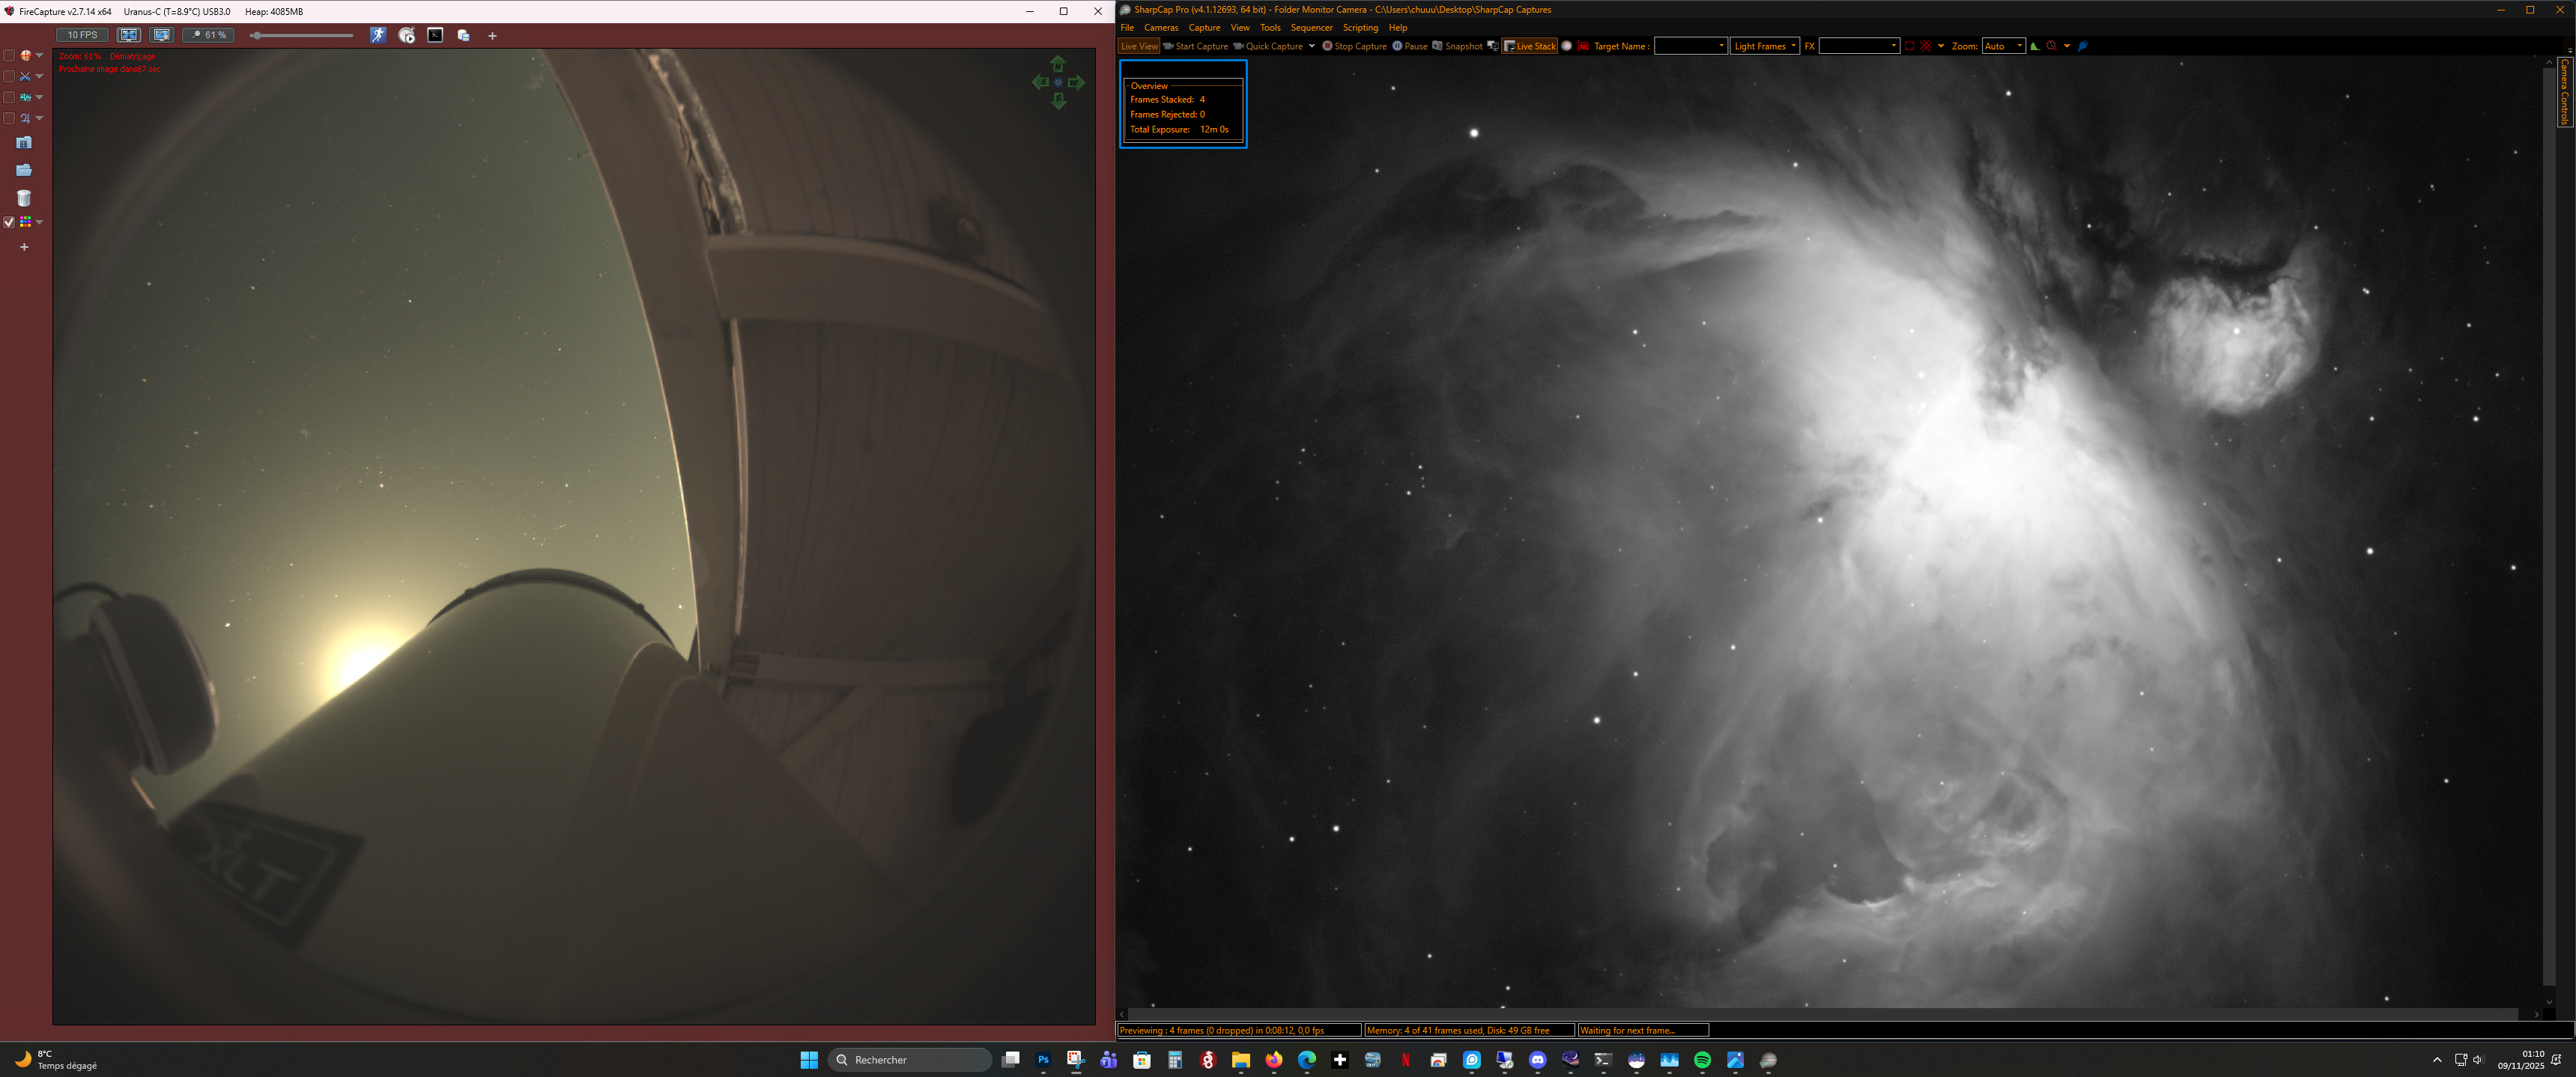Open the video capture folder in FireCapture sidebar
This screenshot has height=1077, width=2576.
point(24,143)
